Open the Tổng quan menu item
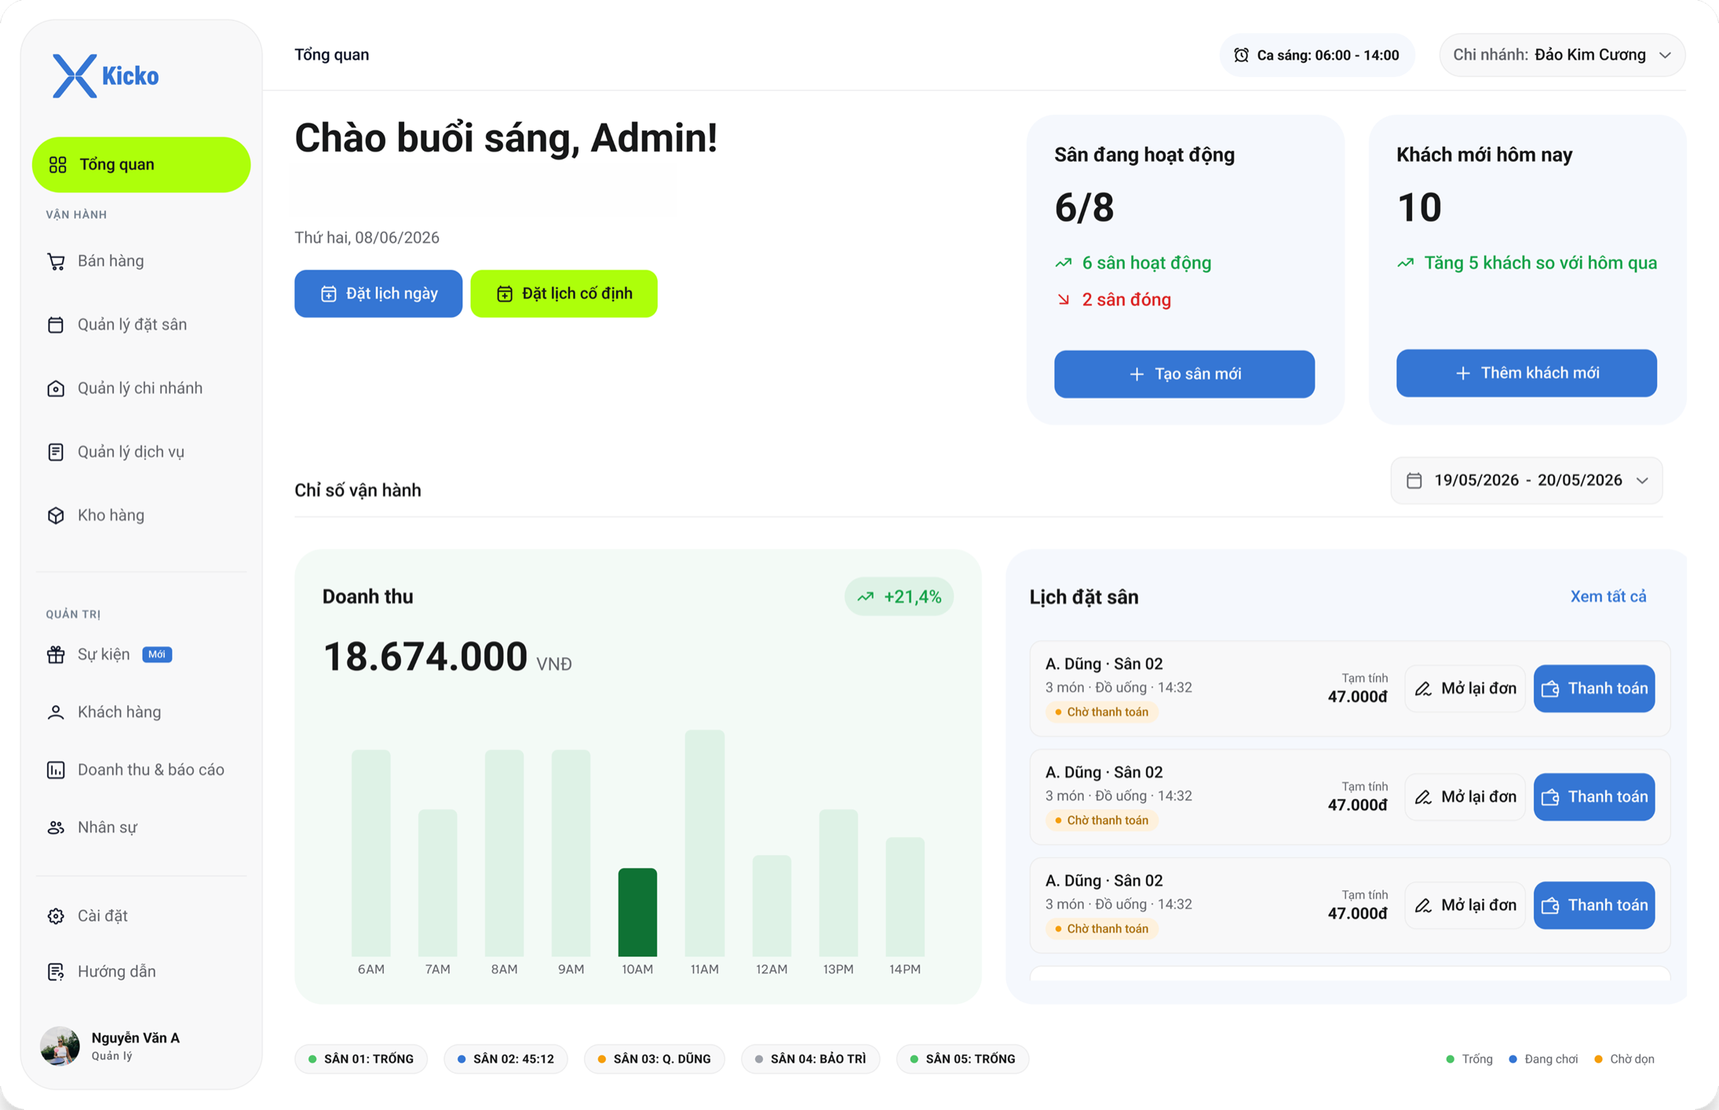Image resolution: width=1719 pixels, height=1110 pixels. [x=141, y=164]
